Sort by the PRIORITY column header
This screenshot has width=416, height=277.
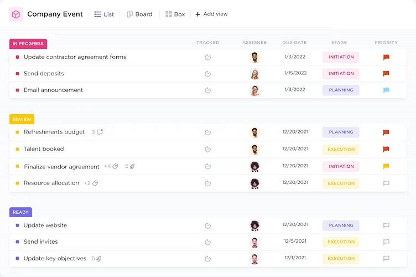(x=386, y=43)
